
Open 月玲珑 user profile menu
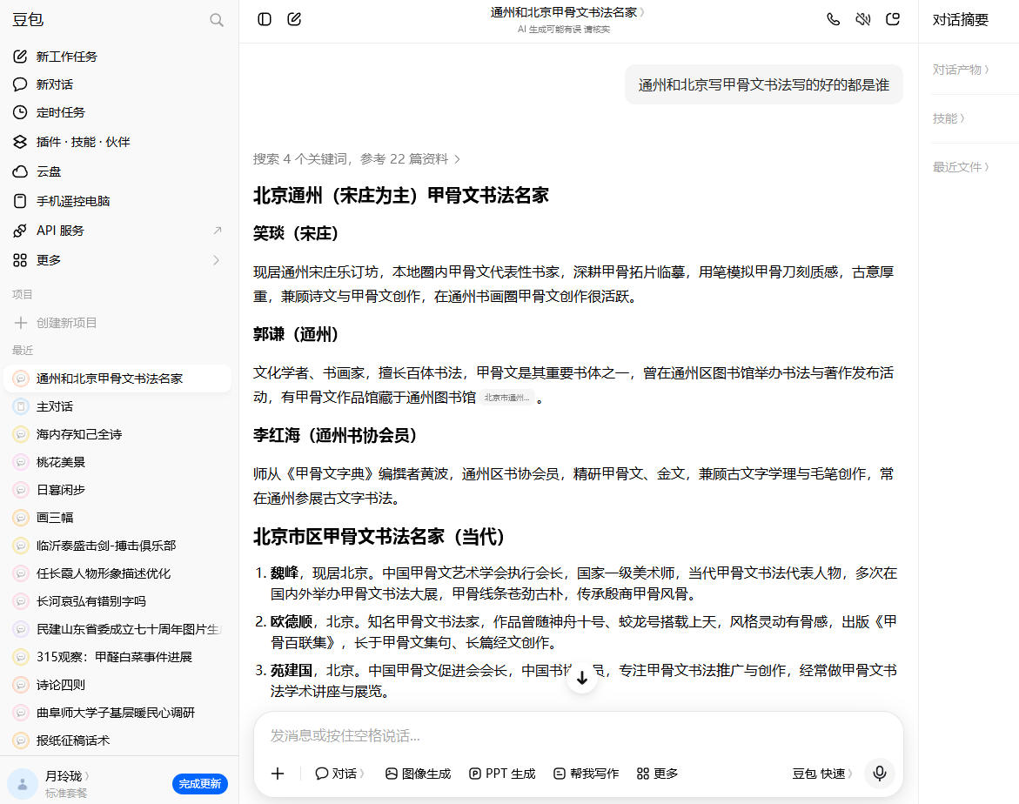click(67, 776)
